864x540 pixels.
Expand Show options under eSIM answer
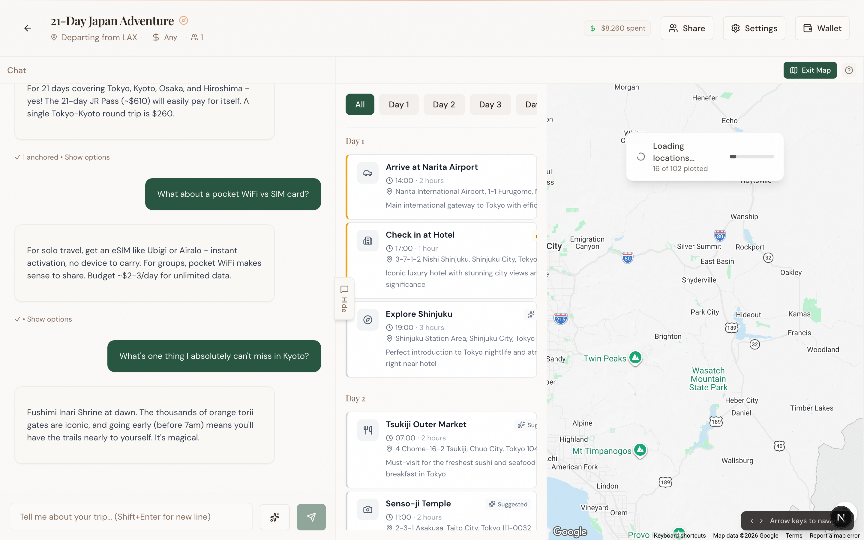pyautogui.click(x=49, y=319)
